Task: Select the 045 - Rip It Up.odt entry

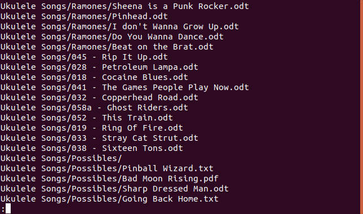Action: point(84,57)
